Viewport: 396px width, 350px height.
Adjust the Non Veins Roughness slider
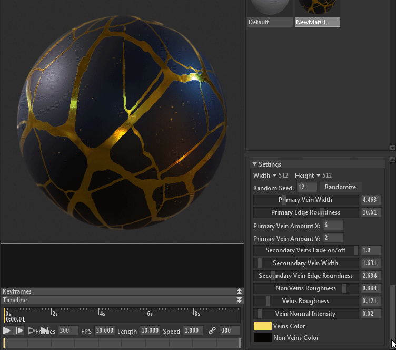(x=306, y=288)
